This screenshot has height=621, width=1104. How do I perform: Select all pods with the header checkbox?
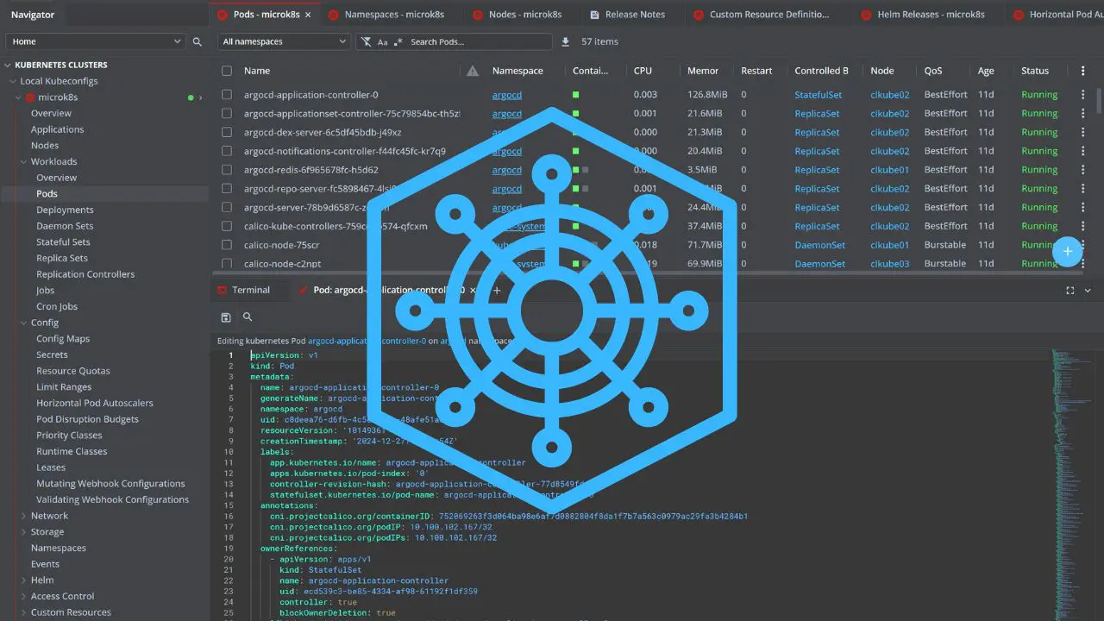[x=227, y=70]
